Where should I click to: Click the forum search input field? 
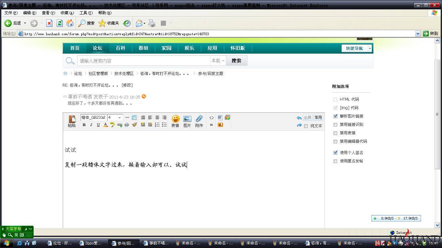pos(144,61)
